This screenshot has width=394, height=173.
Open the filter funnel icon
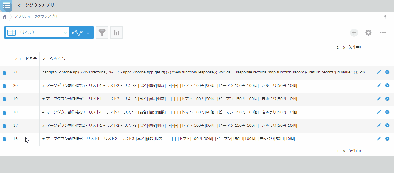(102, 33)
